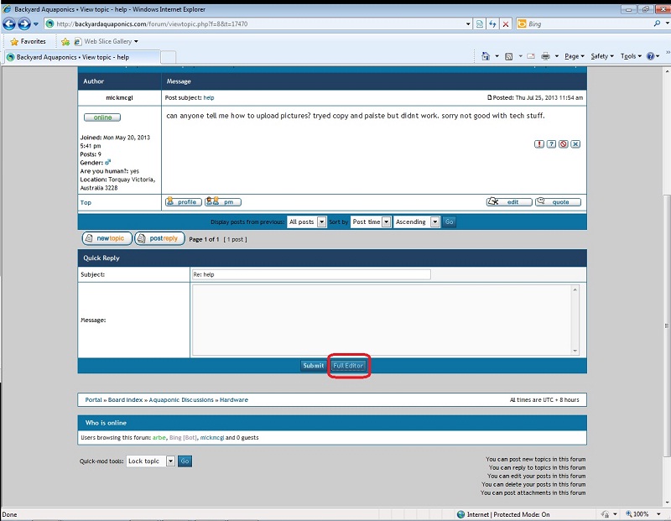The image size is (671, 521).
Task: Open Favorites star button
Action: tap(28, 41)
